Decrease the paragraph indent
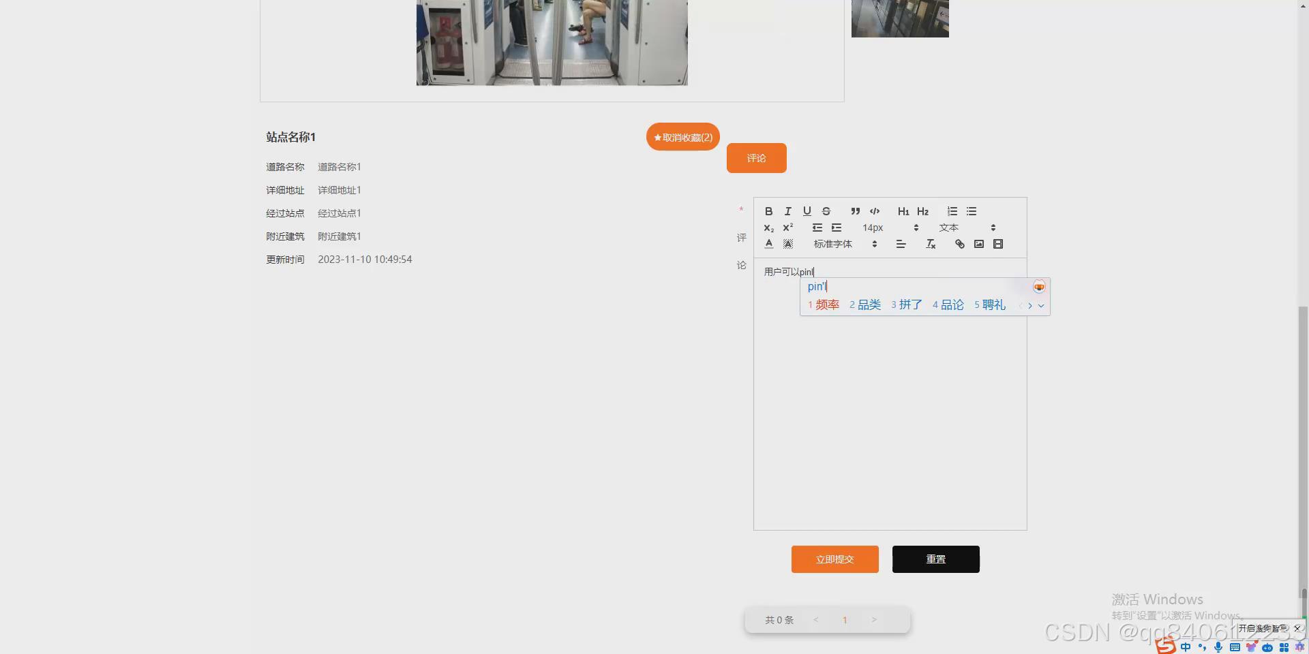1309x654 pixels. coord(817,228)
